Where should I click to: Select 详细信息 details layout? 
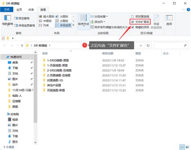click(63, 25)
